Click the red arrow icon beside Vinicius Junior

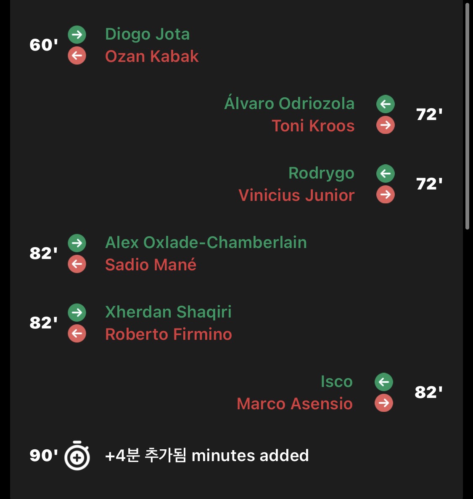[x=385, y=194]
